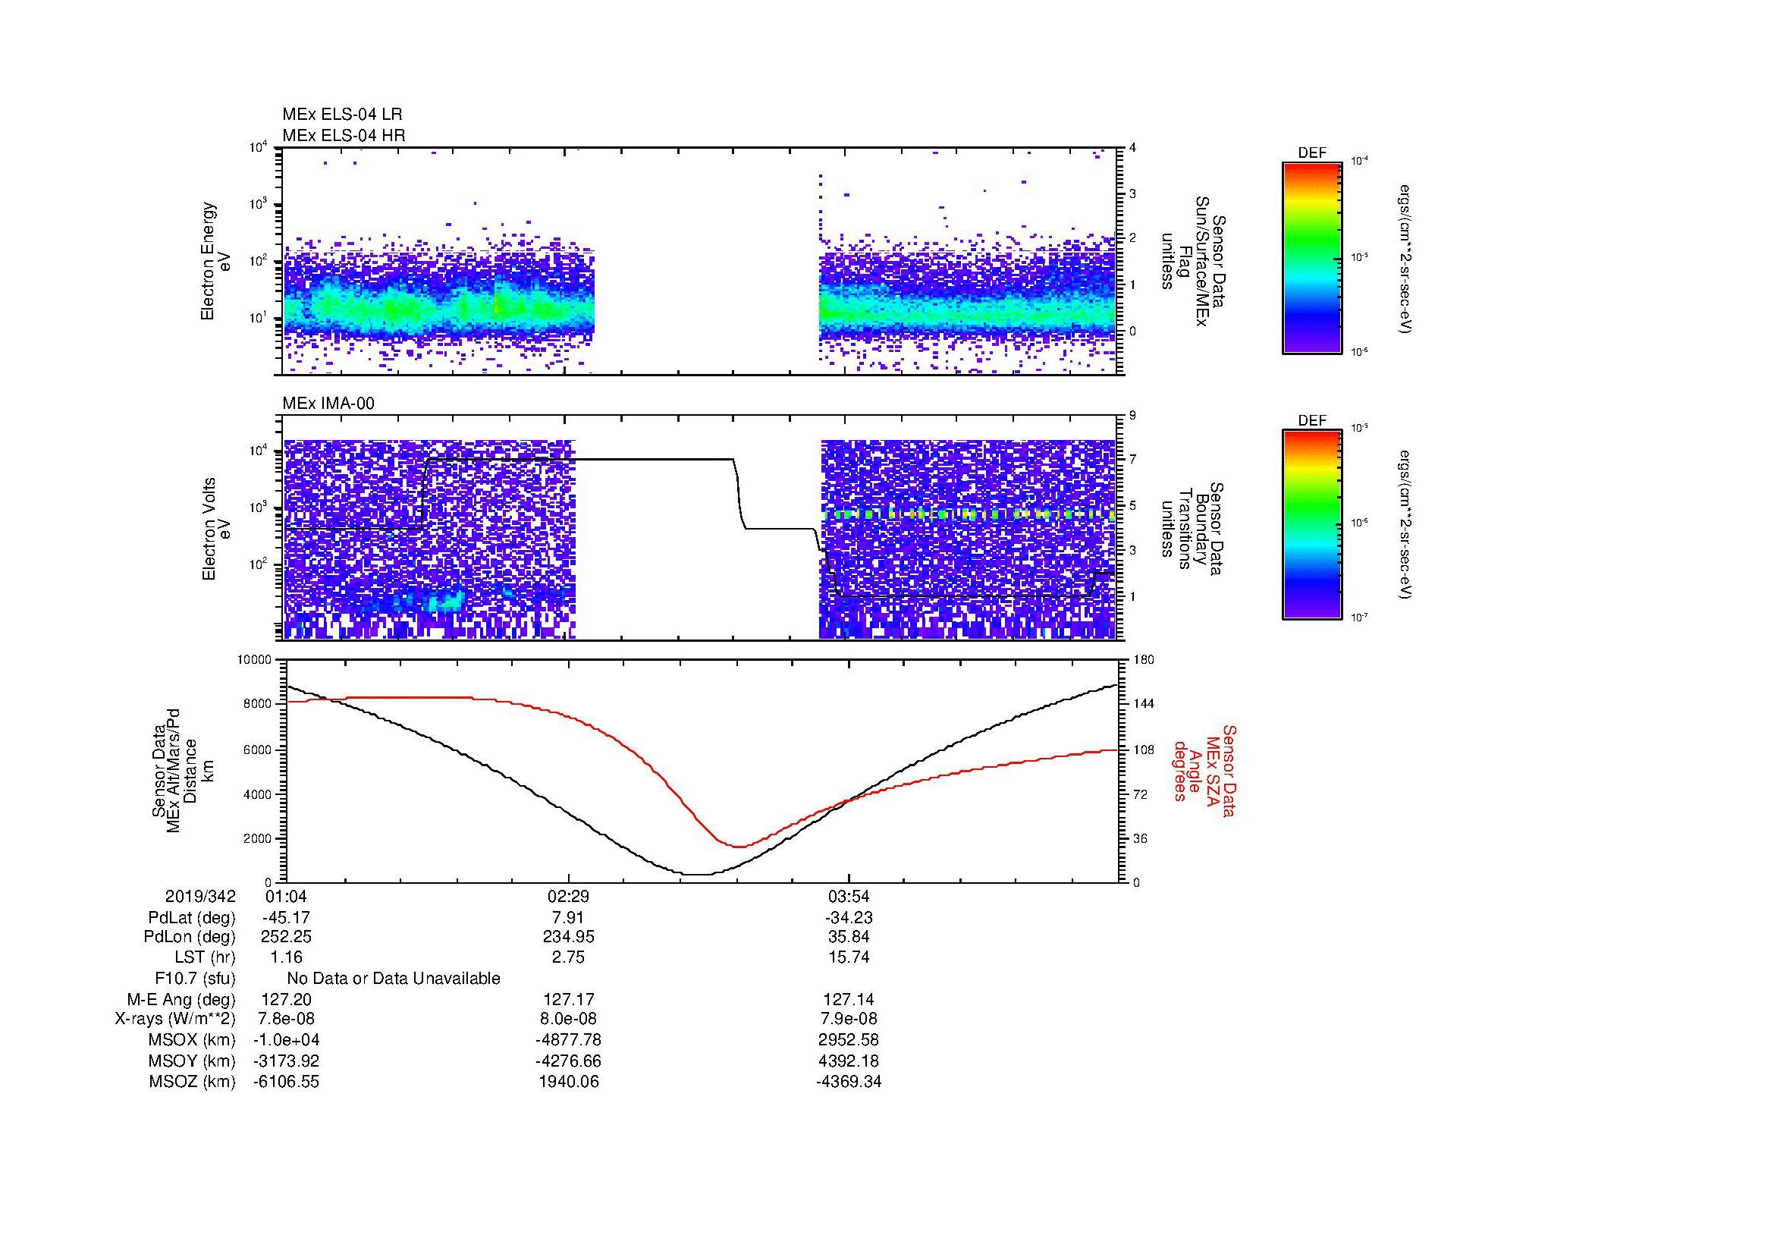Click the second DEF rainbow color bar
This screenshot has width=1774, height=1254.
click(x=1312, y=525)
